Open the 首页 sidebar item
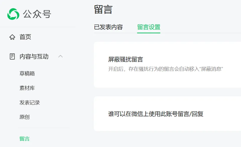The height and width of the screenshot is (147, 241). (x=25, y=37)
